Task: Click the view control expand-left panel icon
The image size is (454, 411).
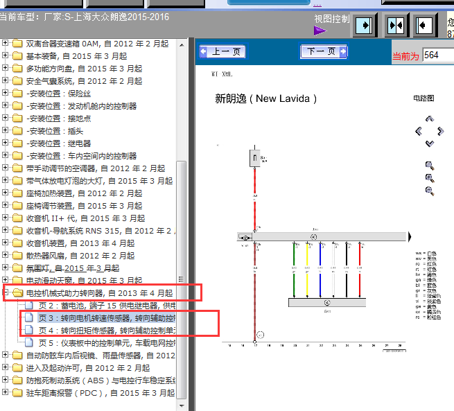Action: point(424,26)
